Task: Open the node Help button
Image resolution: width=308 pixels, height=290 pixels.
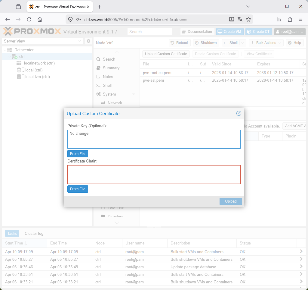Action: coord(294,43)
